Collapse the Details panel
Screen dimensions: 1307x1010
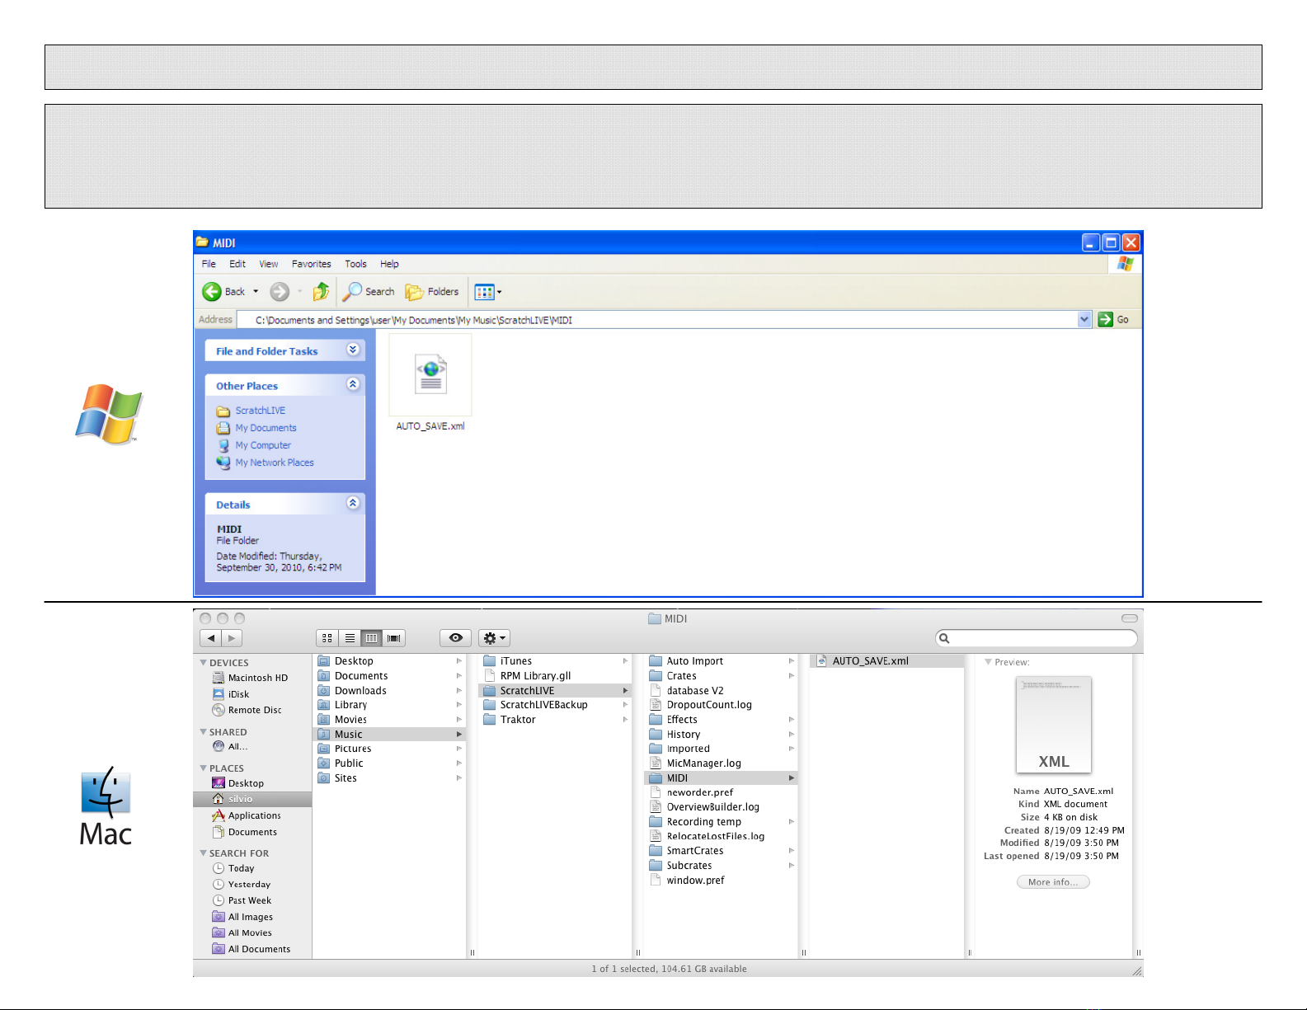353,503
